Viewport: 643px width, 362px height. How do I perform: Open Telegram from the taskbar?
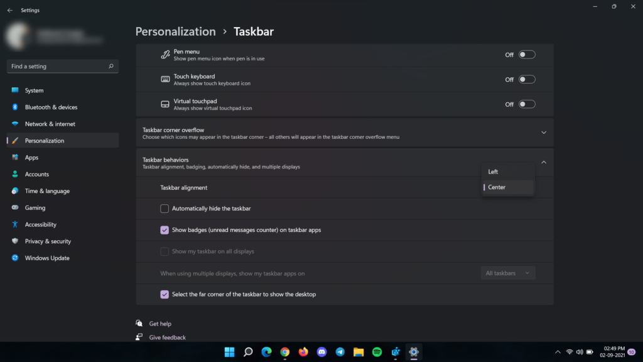point(339,352)
